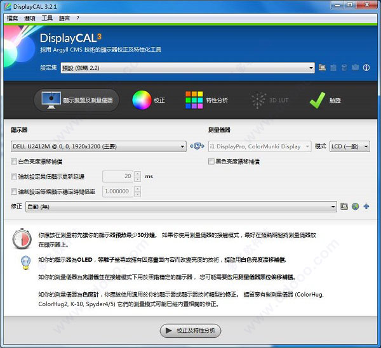The width and height of the screenshot is (381, 348).
Task: Open the ? help menu
Action: point(77,18)
